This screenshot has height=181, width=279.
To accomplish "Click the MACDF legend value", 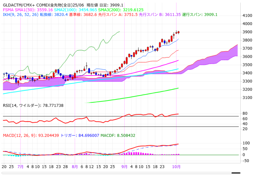I will (118, 135).
